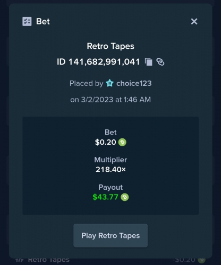The height and width of the screenshot is (265, 221).
Task: Click the coin icon beside $0.20 bet
Action: click(122, 142)
